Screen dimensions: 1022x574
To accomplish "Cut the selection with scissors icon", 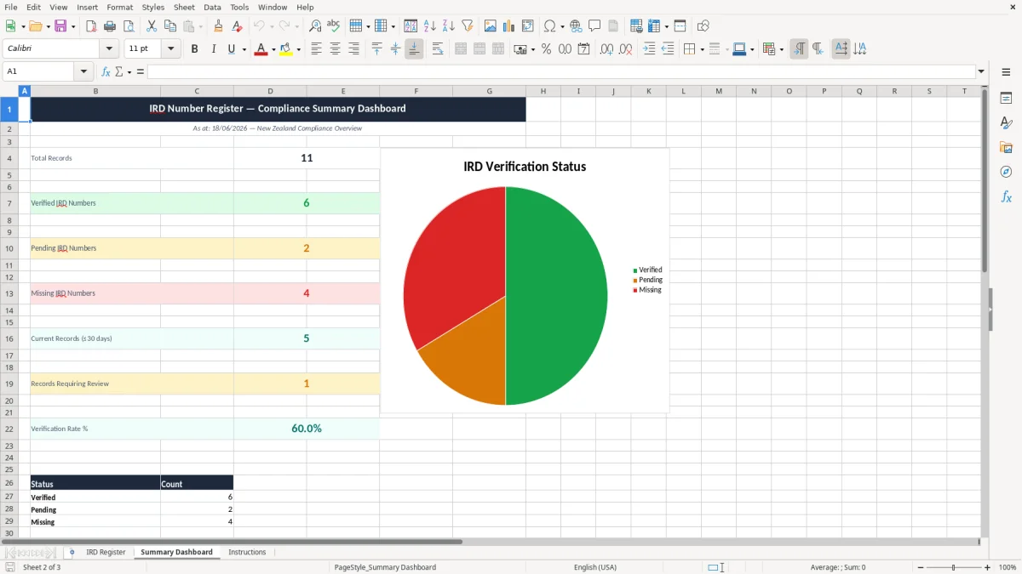I will [152, 26].
